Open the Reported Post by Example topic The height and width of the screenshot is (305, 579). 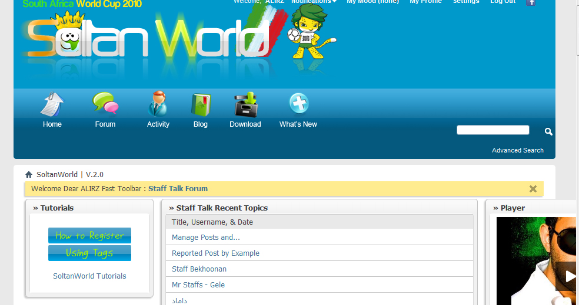pos(215,253)
